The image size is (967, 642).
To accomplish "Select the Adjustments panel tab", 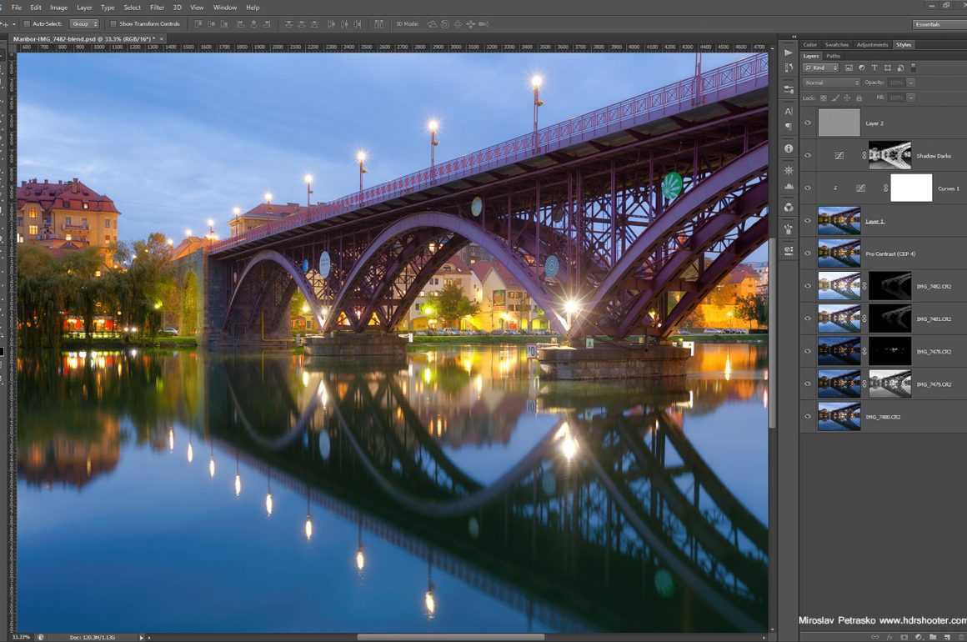I will [x=872, y=44].
